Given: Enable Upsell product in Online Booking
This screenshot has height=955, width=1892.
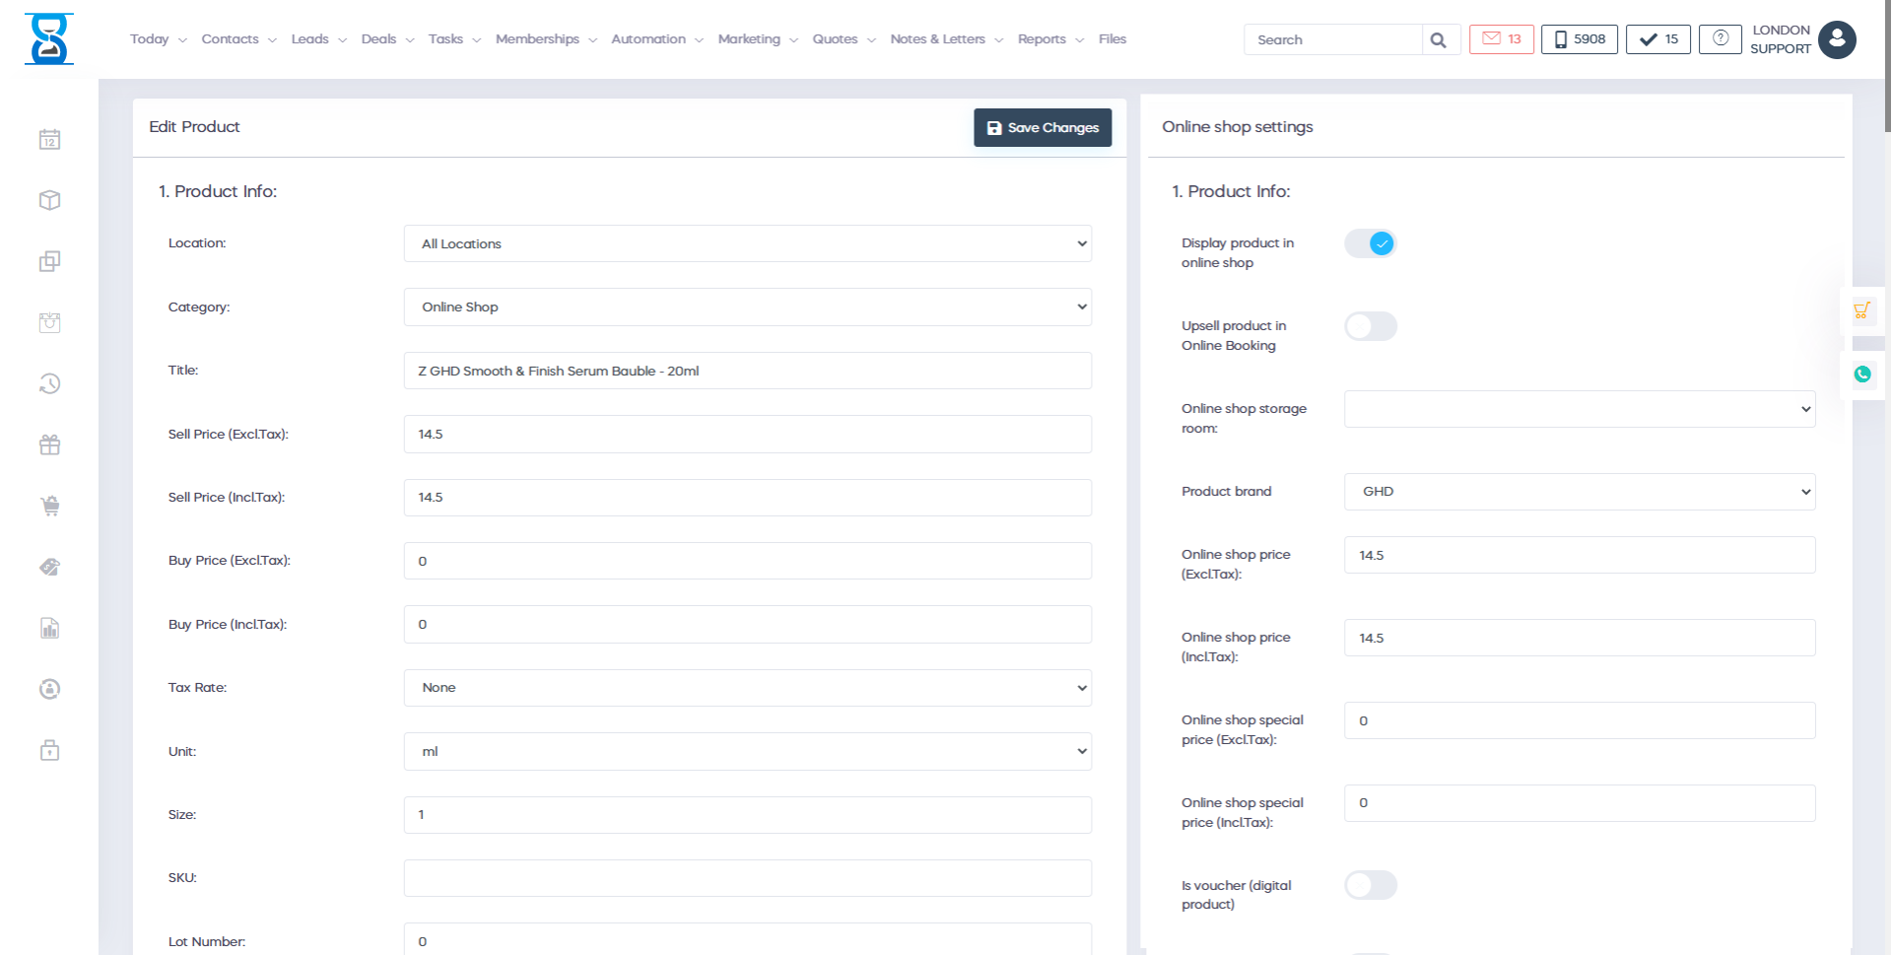Looking at the screenshot, I should (1370, 326).
